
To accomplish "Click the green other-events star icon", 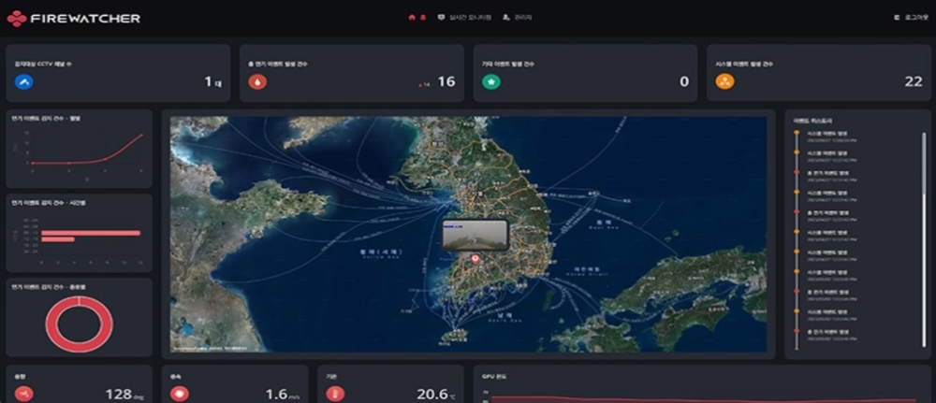I will coord(491,82).
